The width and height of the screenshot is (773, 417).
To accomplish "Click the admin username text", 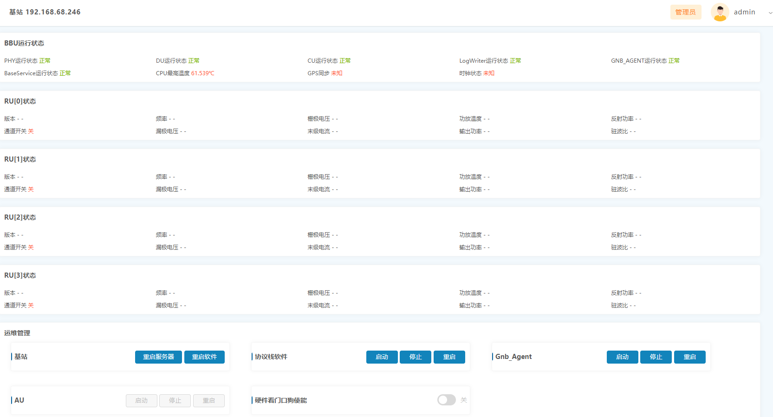I will point(744,12).
